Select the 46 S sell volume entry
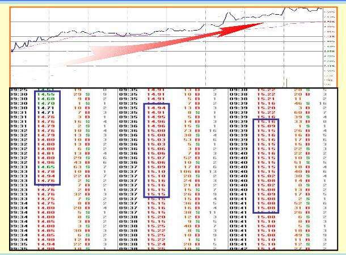The width and height of the screenshot is (346, 255). (298, 103)
